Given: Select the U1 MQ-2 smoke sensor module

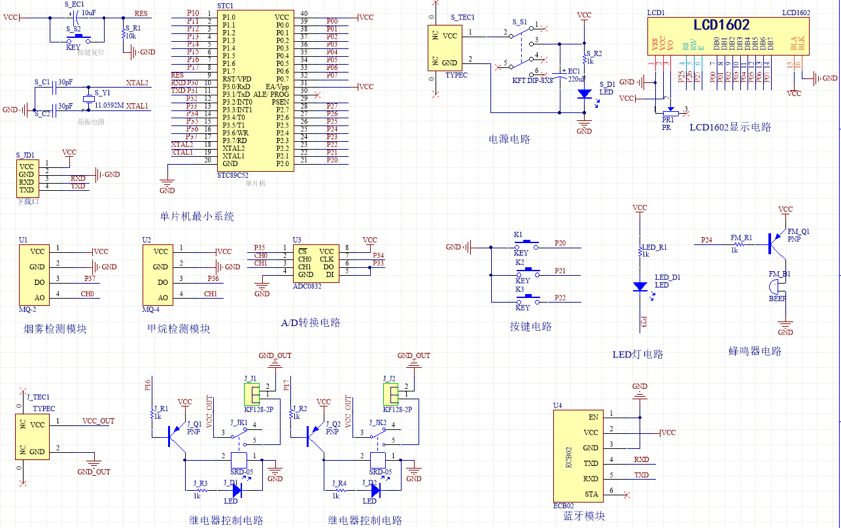Looking at the screenshot, I should [35, 274].
